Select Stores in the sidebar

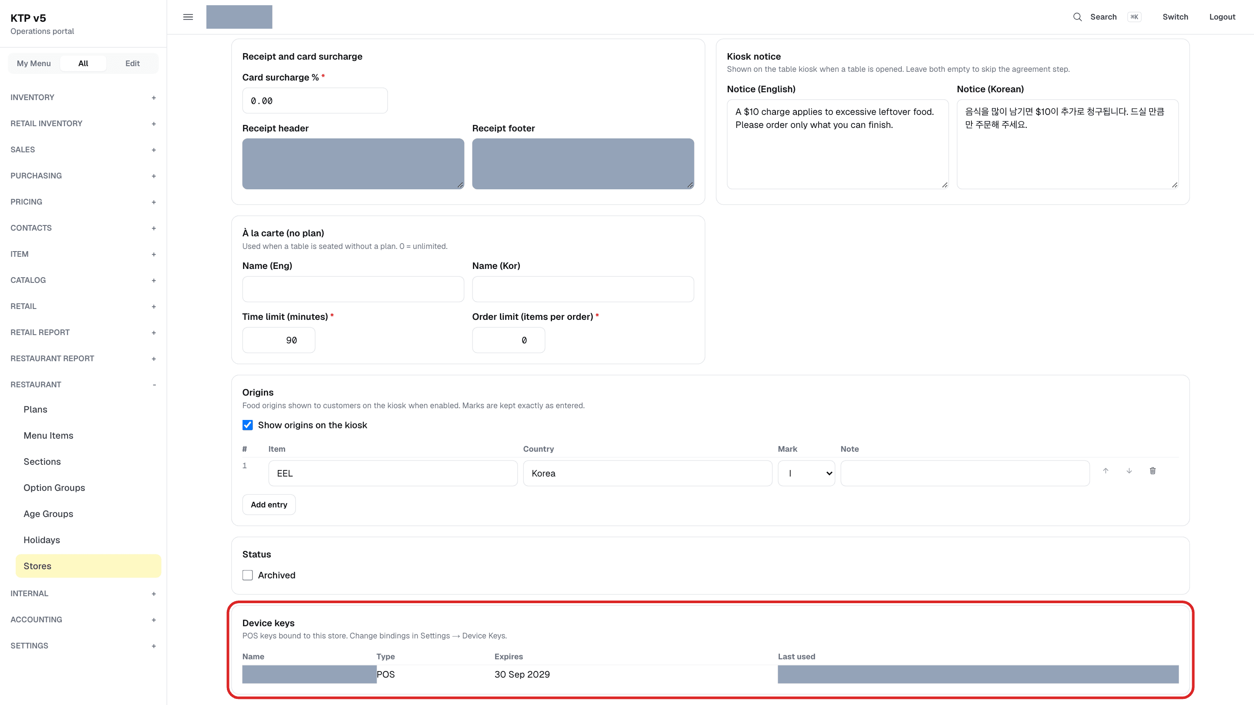[88, 566]
